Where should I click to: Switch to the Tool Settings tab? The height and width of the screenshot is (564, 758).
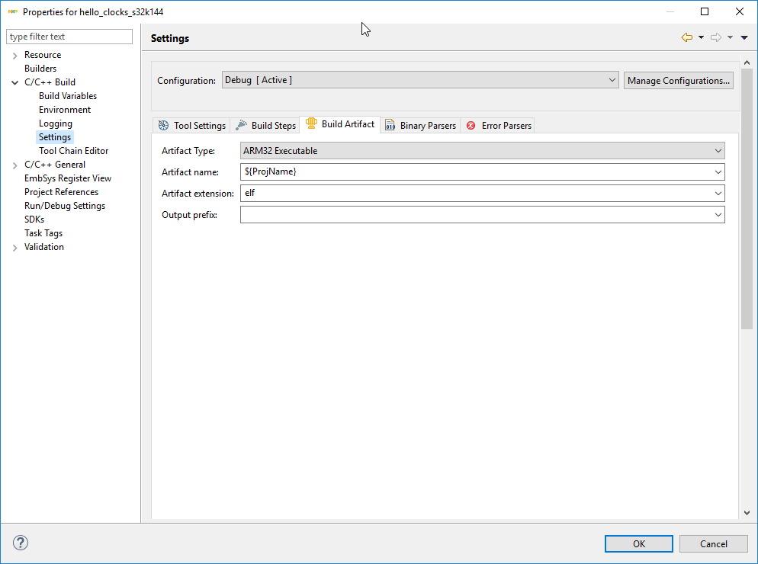[192, 126]
